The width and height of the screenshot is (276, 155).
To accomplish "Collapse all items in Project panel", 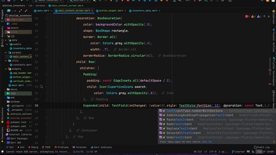I will point(26,11).
